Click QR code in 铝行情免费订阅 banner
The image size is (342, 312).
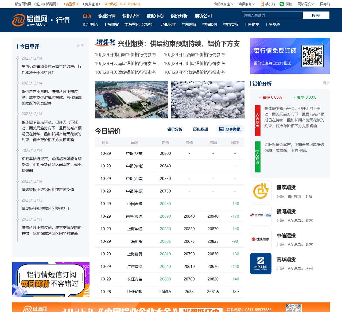312,56
